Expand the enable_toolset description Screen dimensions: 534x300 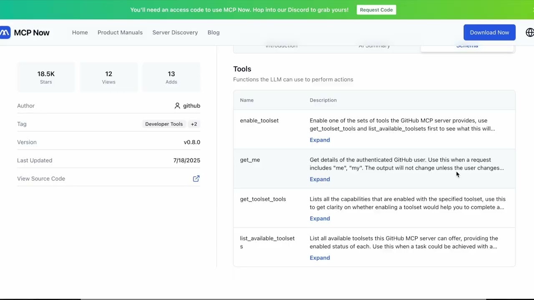pyautogui.click(x=320, y=140)
